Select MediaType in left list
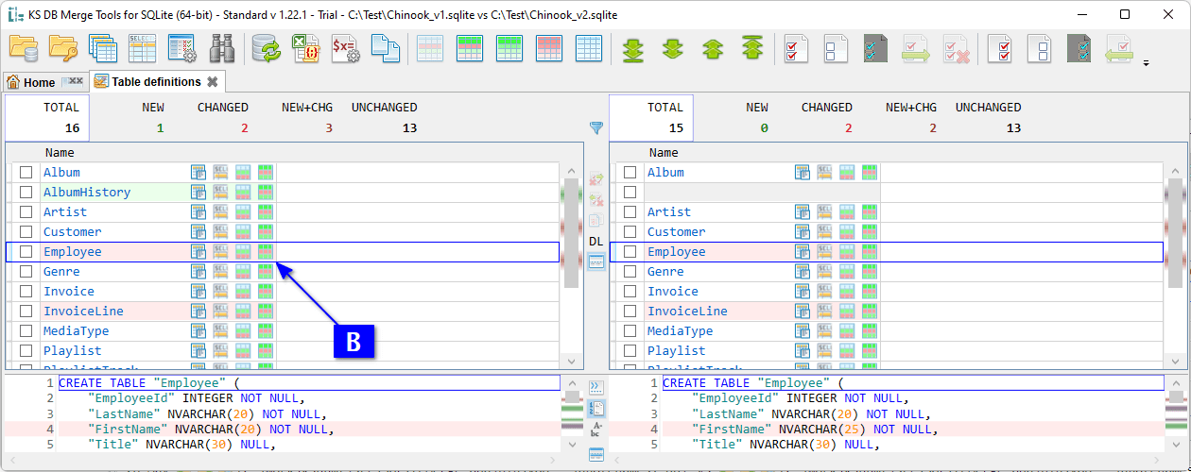This screenshot has width=1191, height=472. [76, 331]
